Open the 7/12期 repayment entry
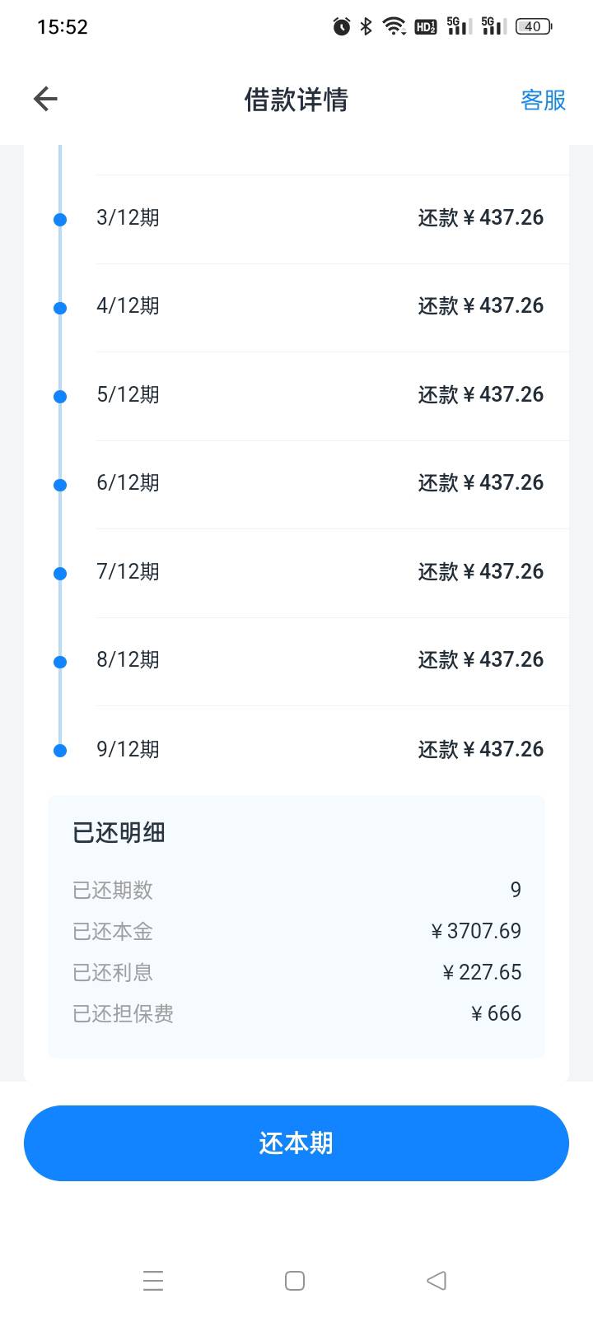 [x=320, y=572]
